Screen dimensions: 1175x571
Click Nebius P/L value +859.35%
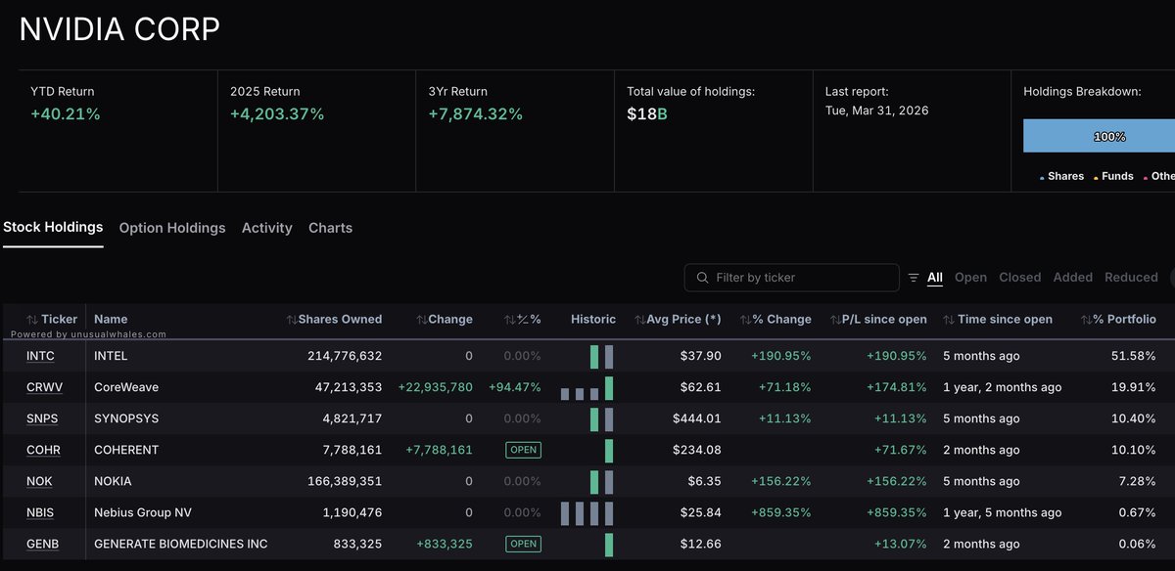tap(896, 513)
